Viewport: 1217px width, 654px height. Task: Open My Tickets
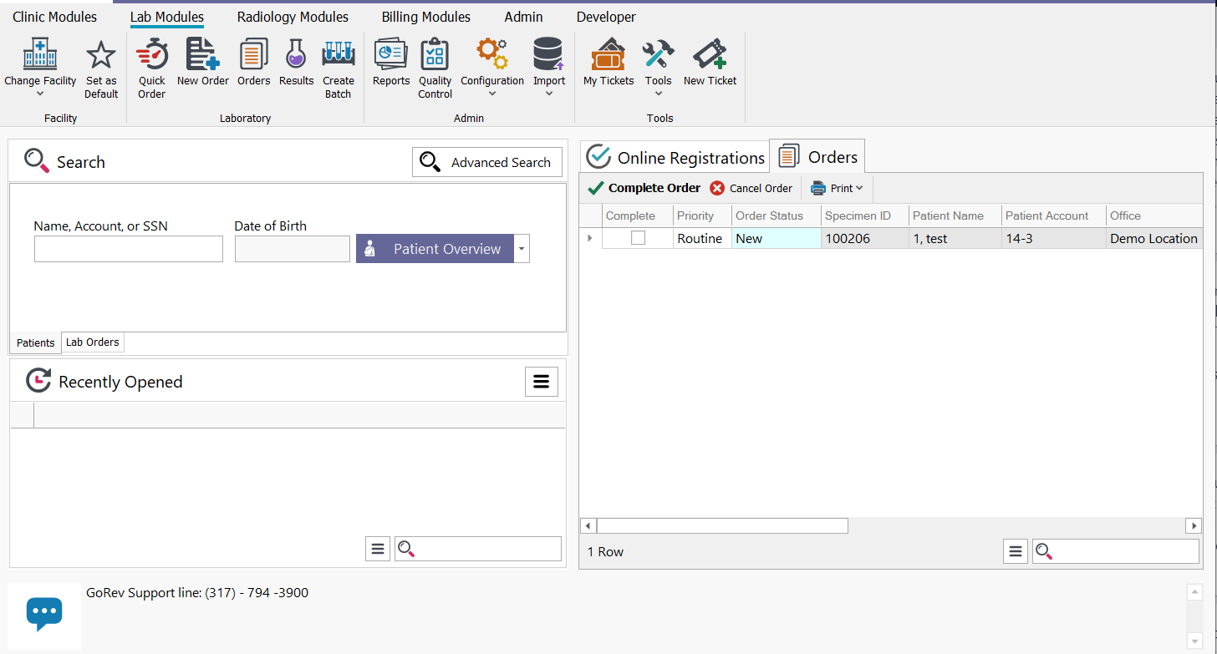[x=608, y=63]
